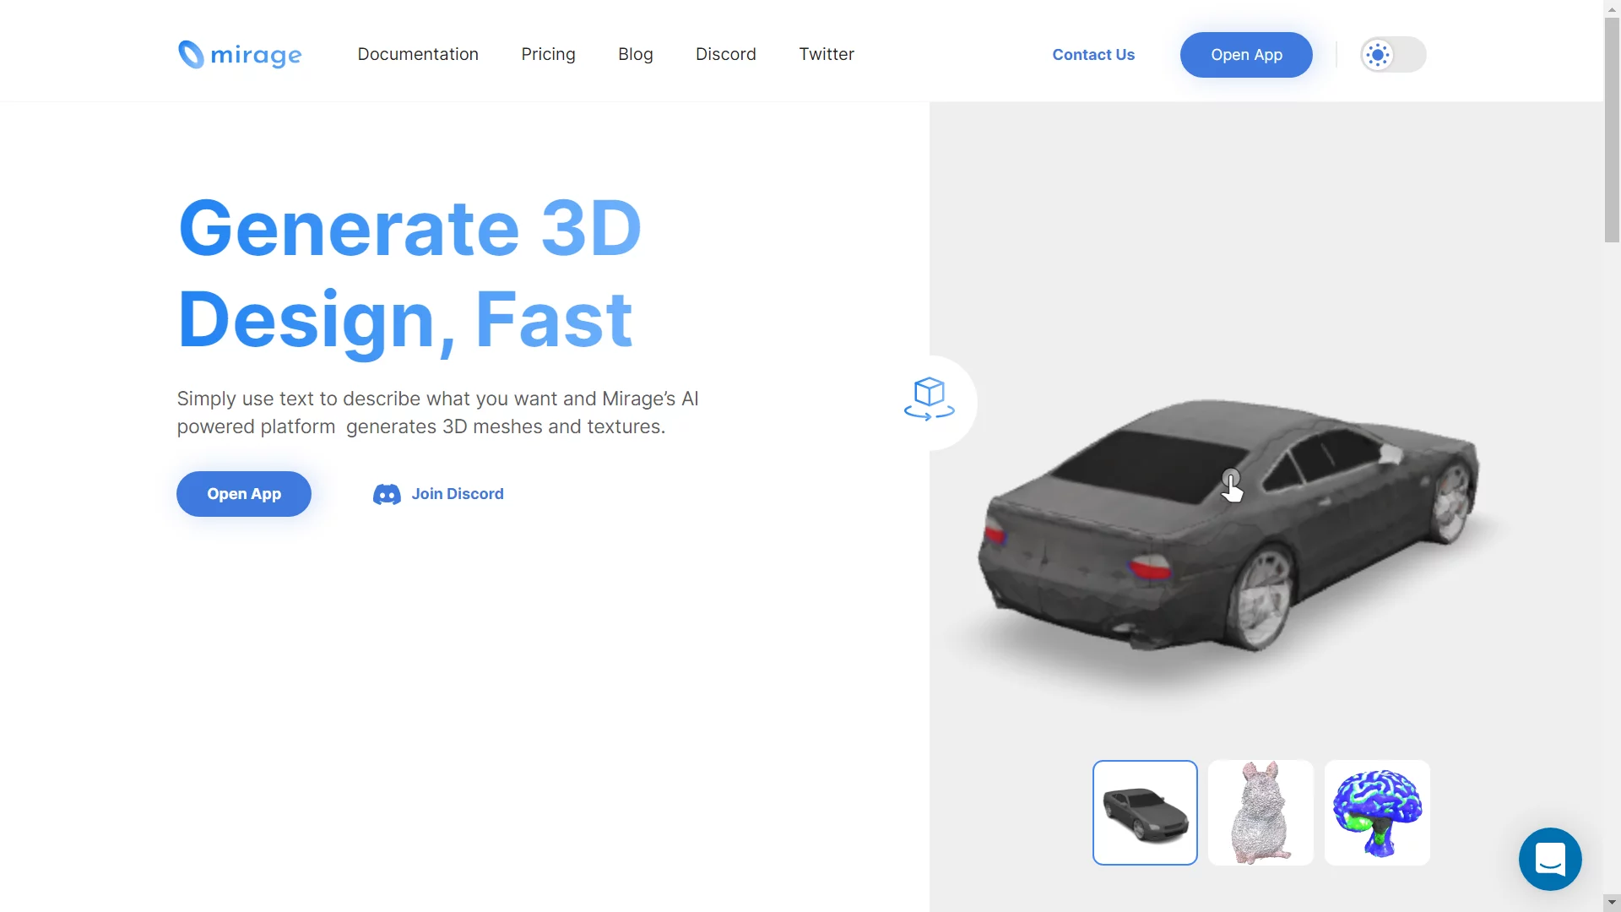Open the Documentation menu item
Image resolution: width=1621 pixels, height=912 pixels.
tap(418, 53)
